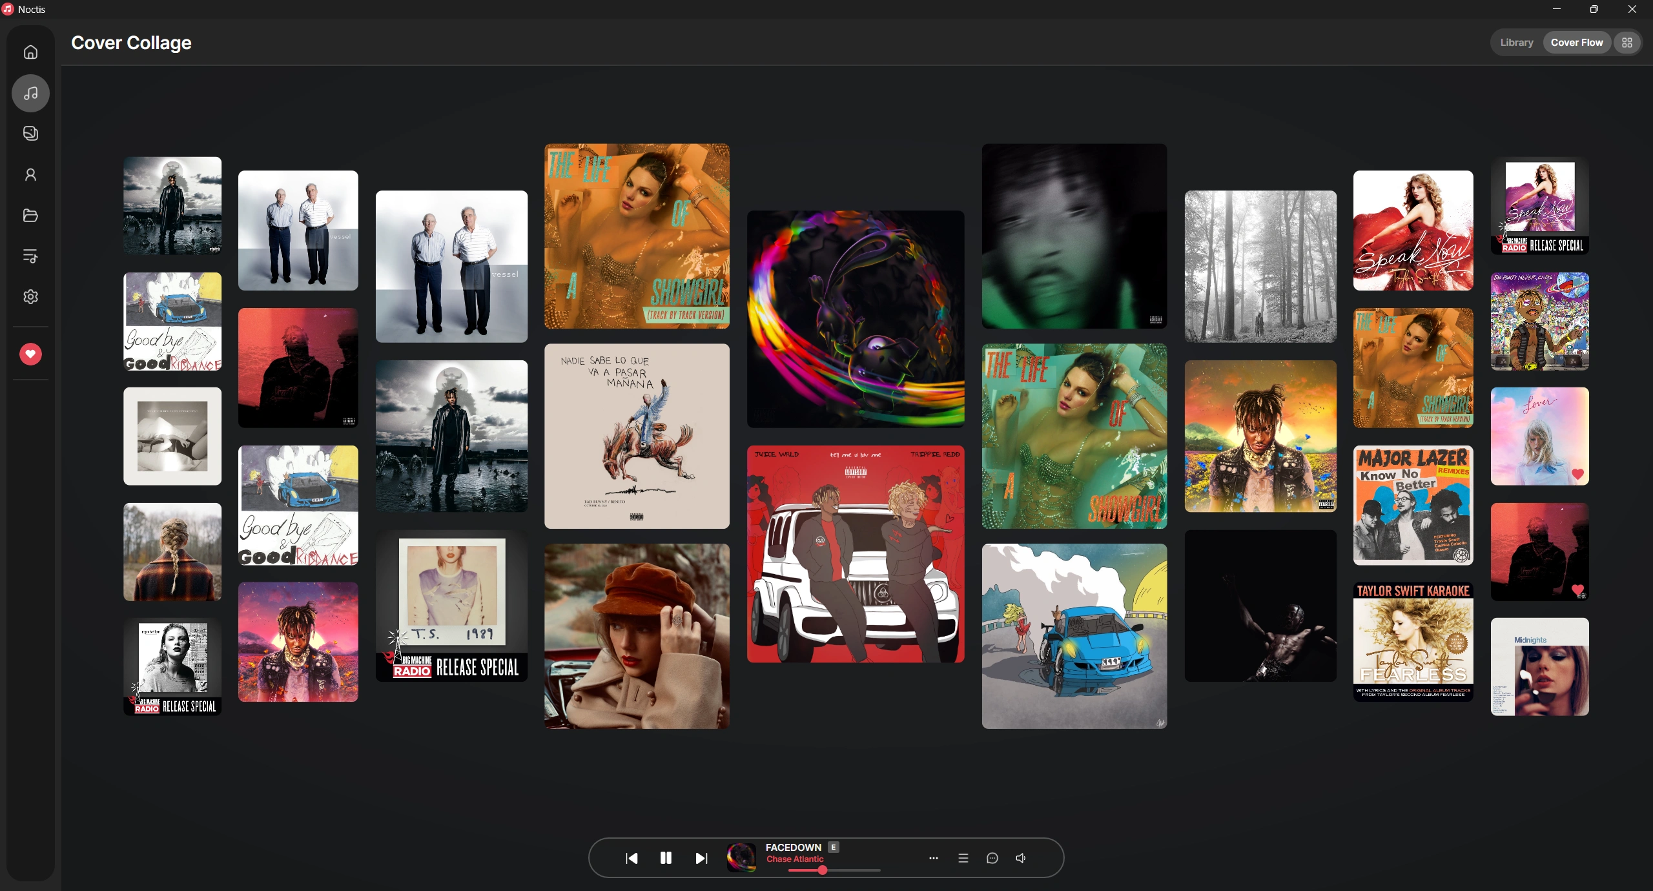1653x891 pixels.
Task: Open the blurry green face album cover
Action: (x=1074, y=236)
